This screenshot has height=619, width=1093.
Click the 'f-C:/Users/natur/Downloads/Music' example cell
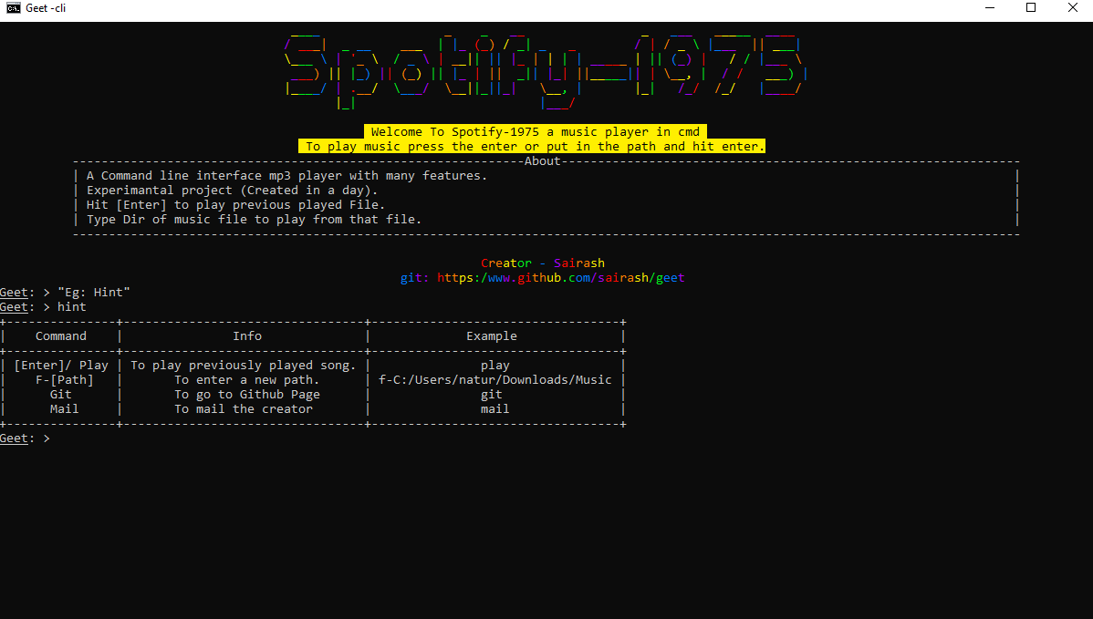click(x=494, y=380)
